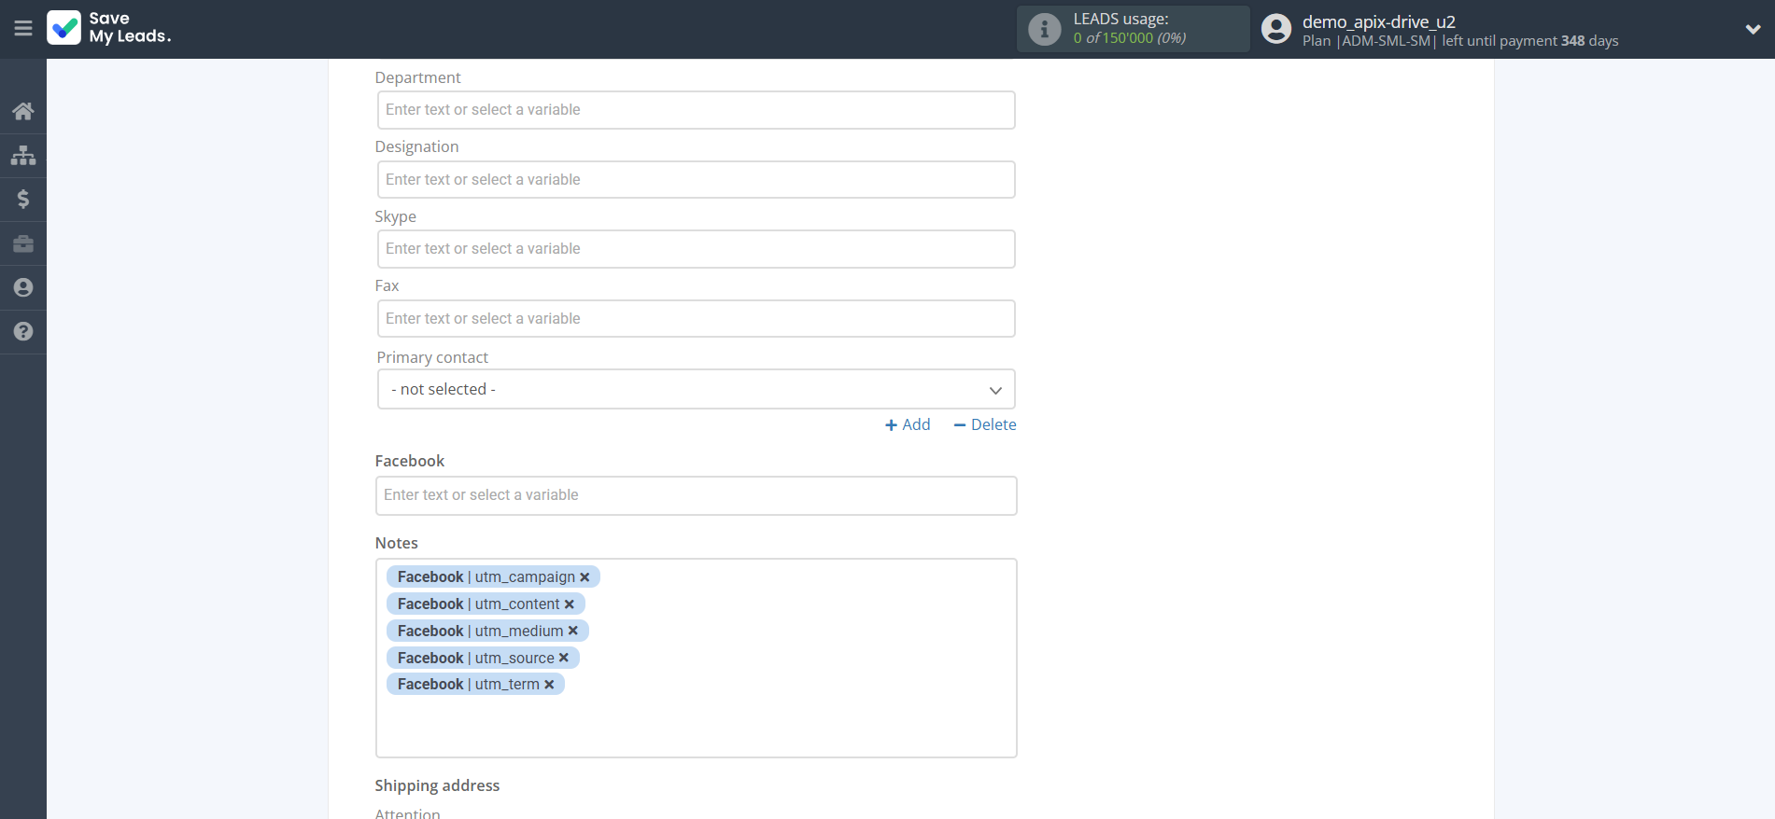Screen dimensions: 1775x819
Task: Remove the utm_term tag from Notes
Action: (x=549, y=685)
